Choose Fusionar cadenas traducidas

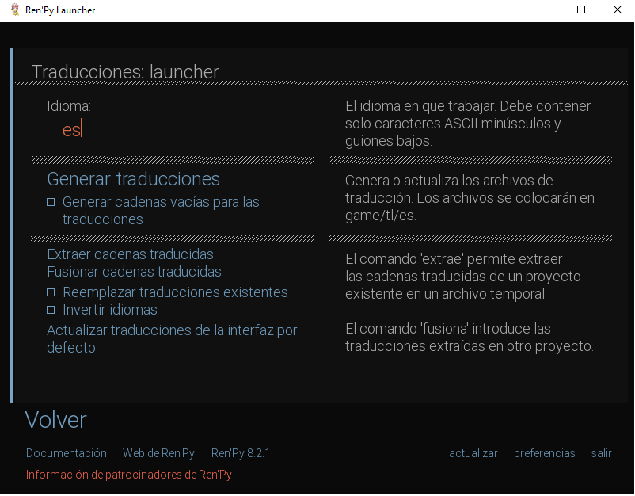click(x=134, y=272)
